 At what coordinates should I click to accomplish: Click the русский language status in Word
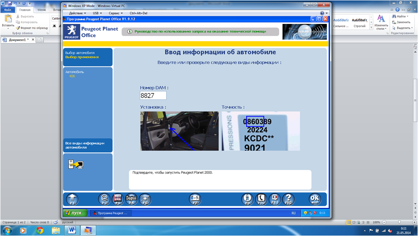pyautogui.click(x=68, y=222)
